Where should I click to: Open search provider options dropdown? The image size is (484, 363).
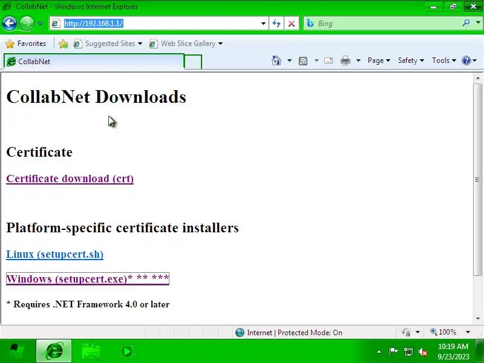coord(478,23)
